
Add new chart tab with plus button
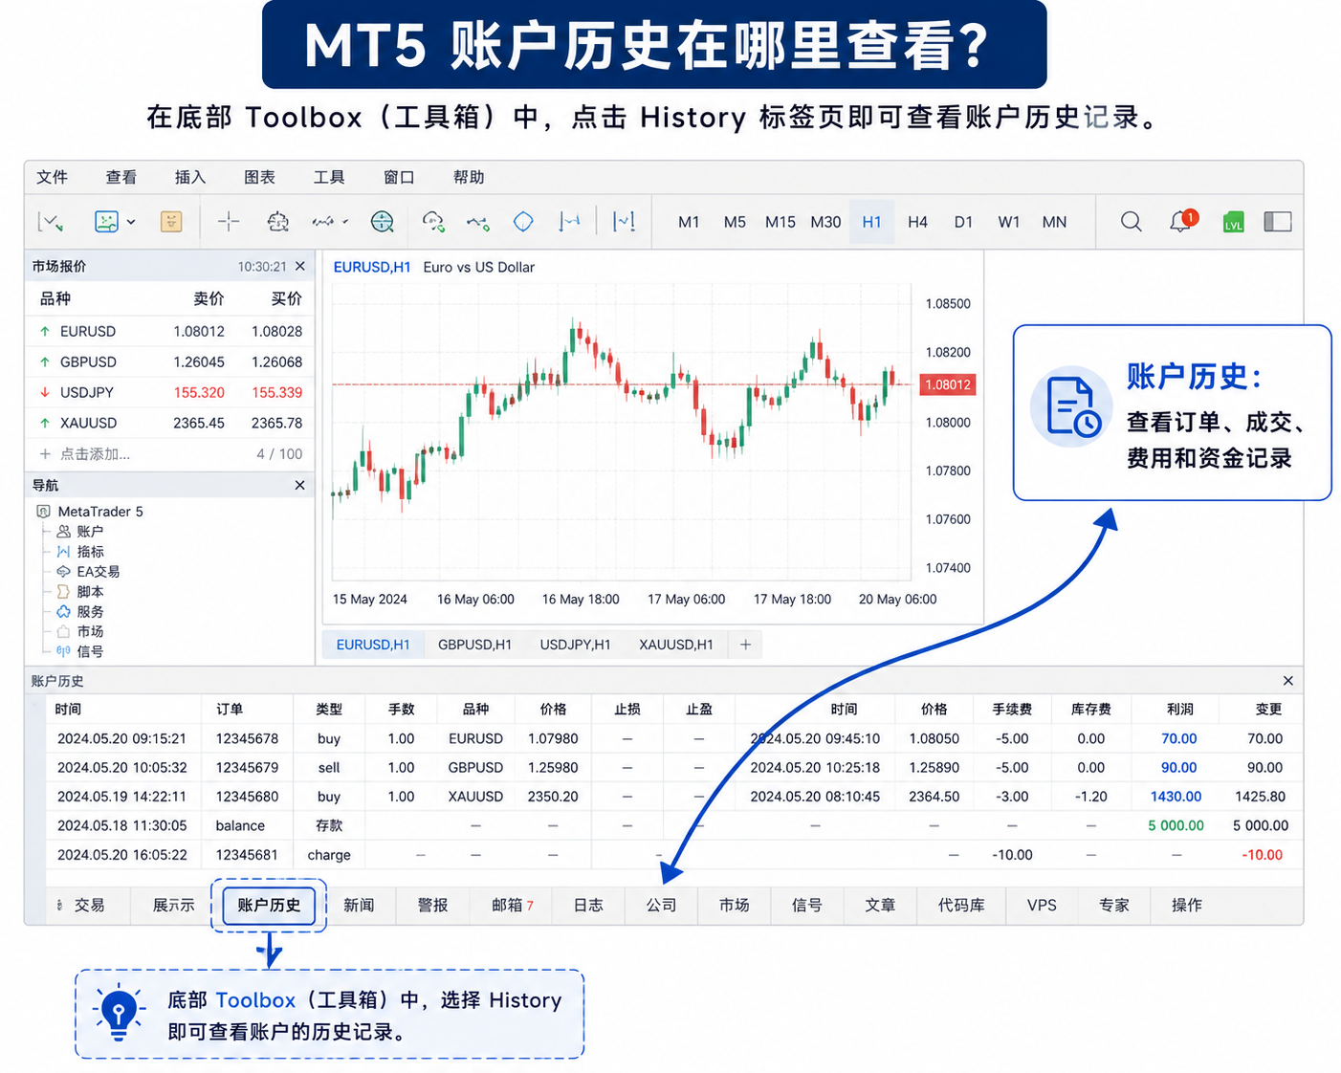pos(745,645)
